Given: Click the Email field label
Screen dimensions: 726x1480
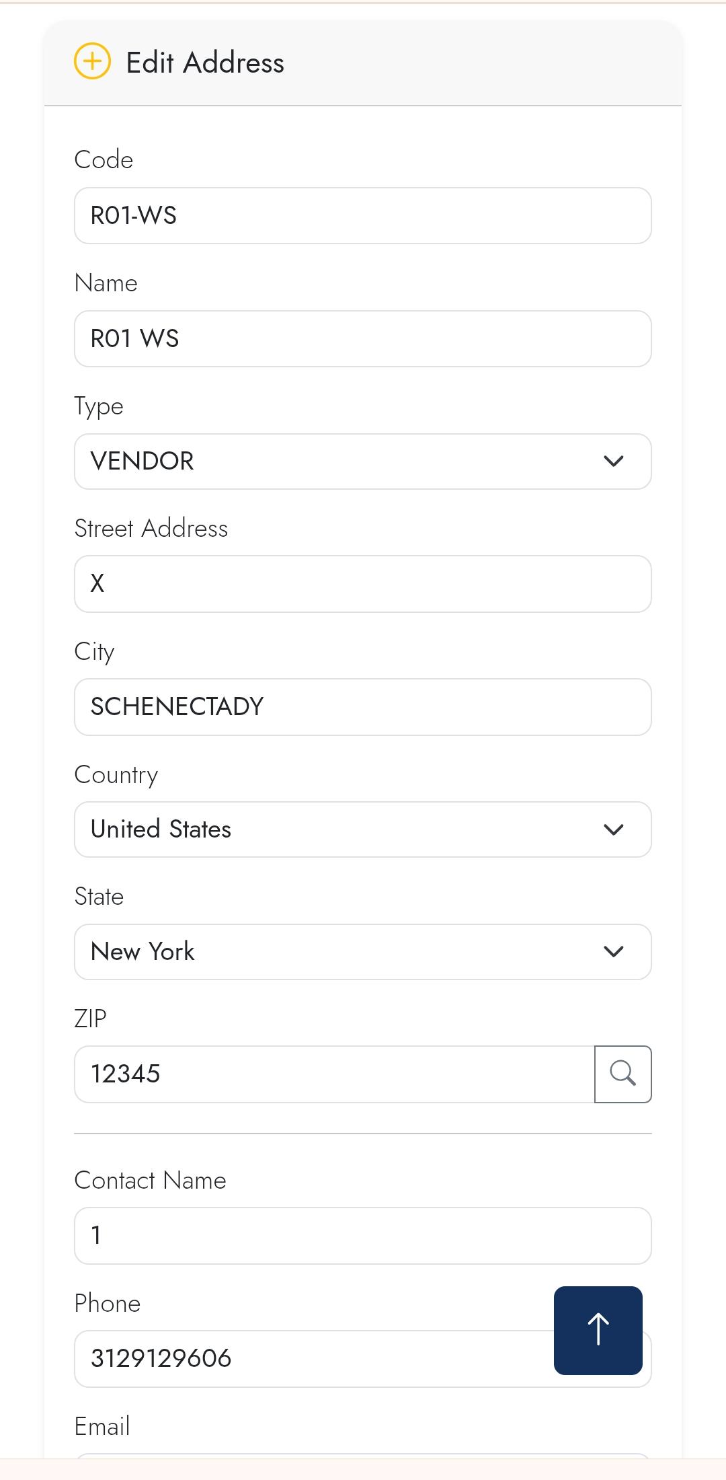Looking at the screenshot, I should (102, 1426).
